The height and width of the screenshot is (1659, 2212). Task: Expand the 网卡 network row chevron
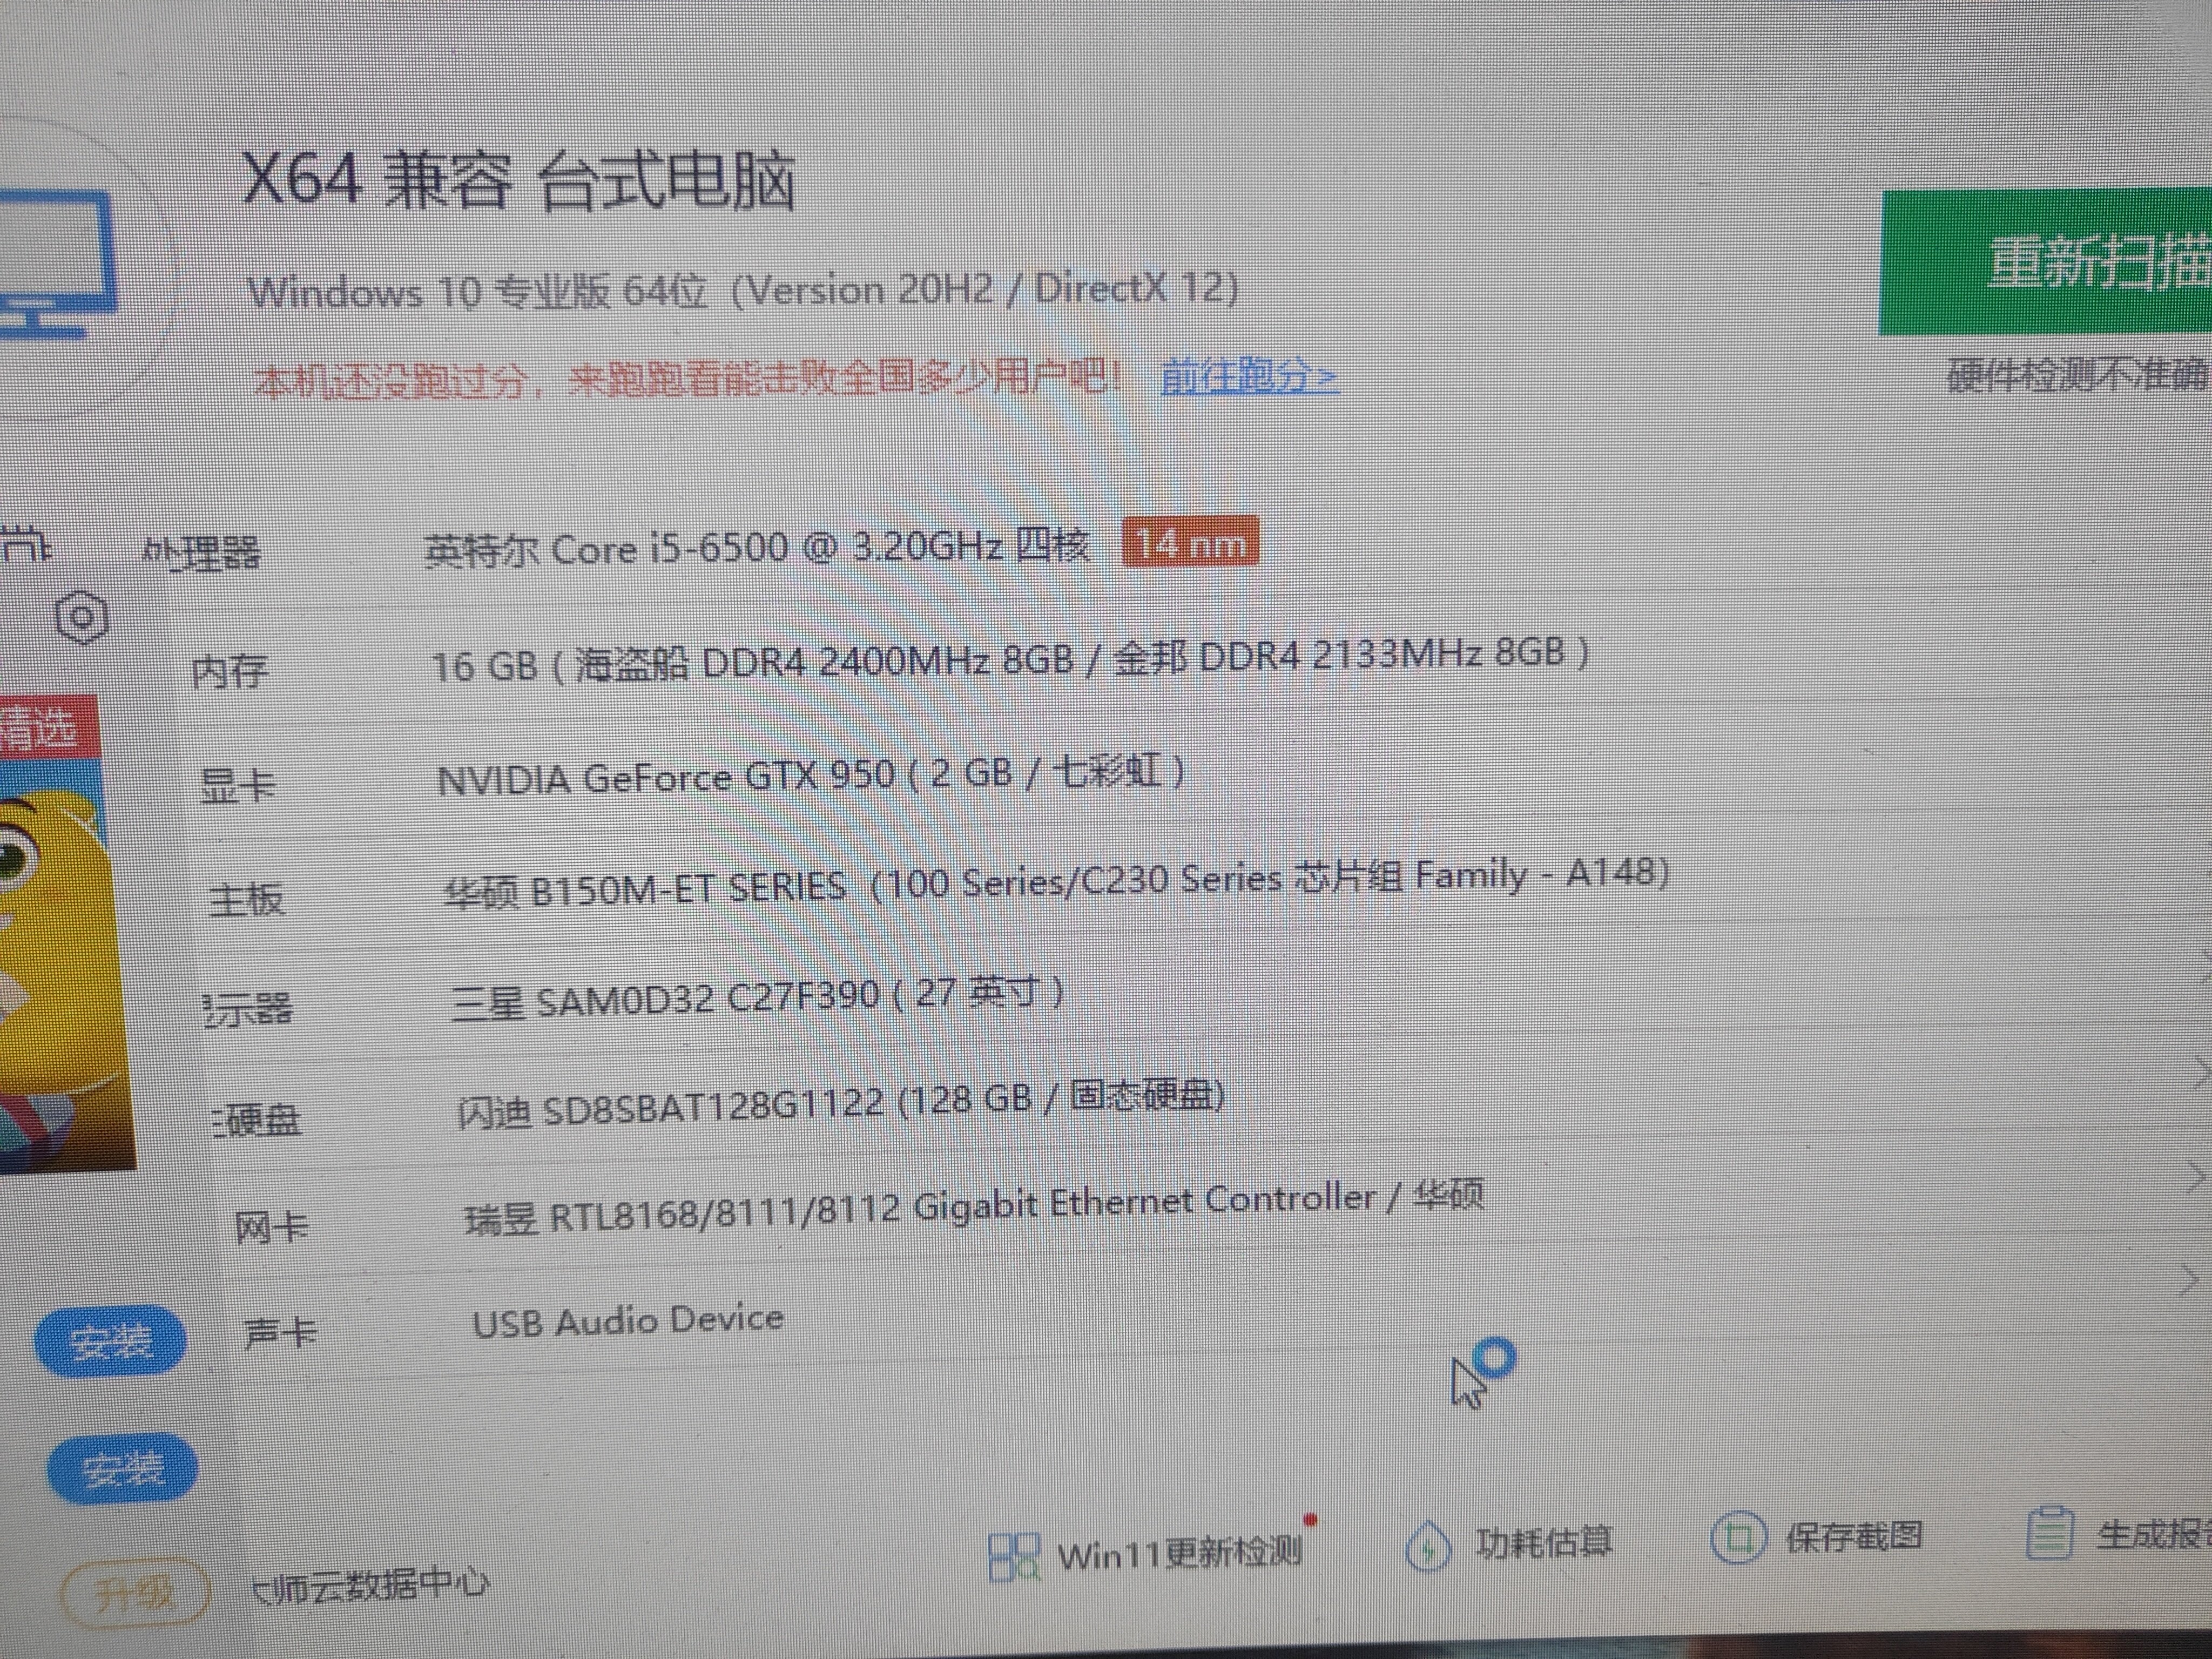[2196, 1178]
